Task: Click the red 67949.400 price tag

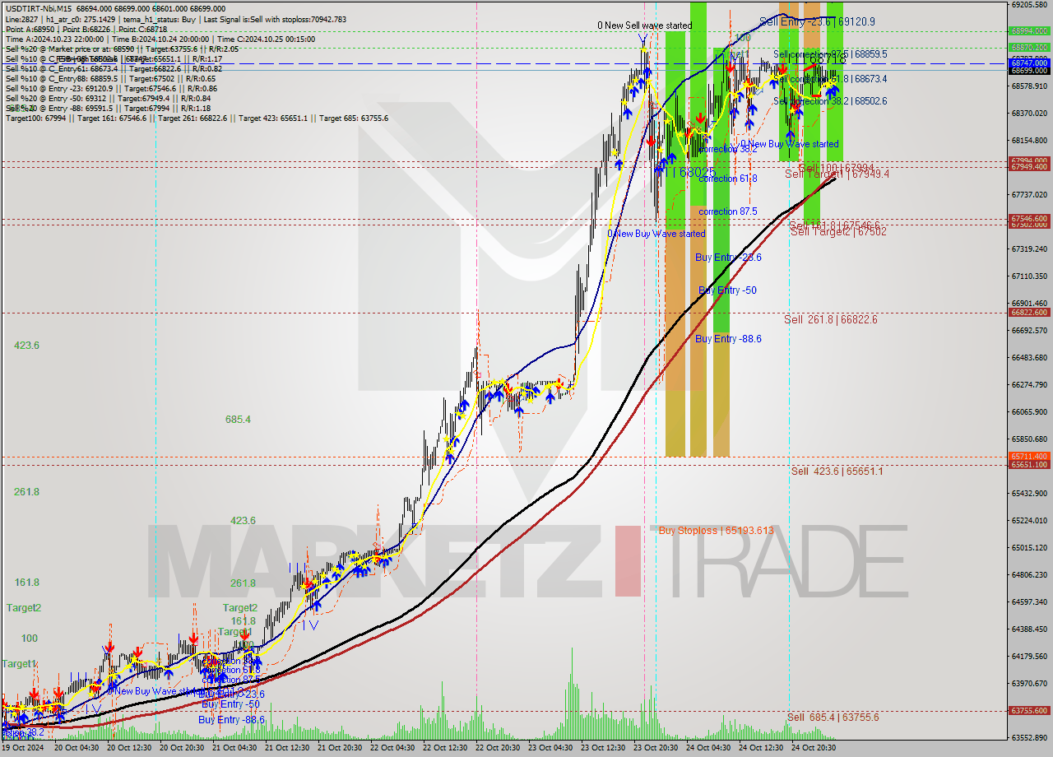Action: 1029,166
